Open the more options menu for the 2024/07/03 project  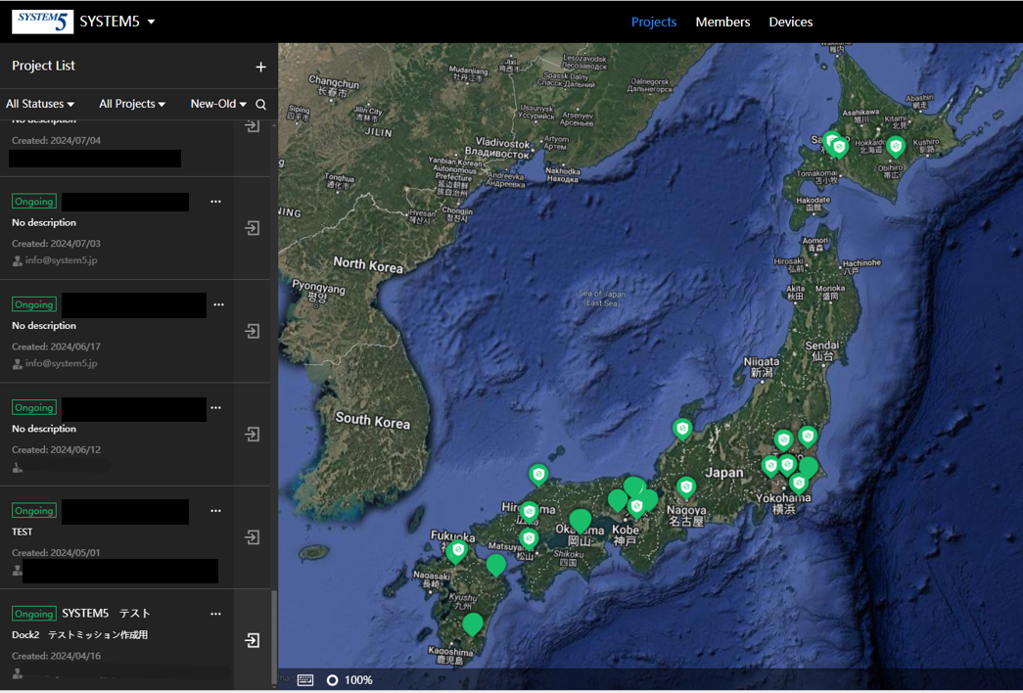pyautogui.click(x=216, y=202)
